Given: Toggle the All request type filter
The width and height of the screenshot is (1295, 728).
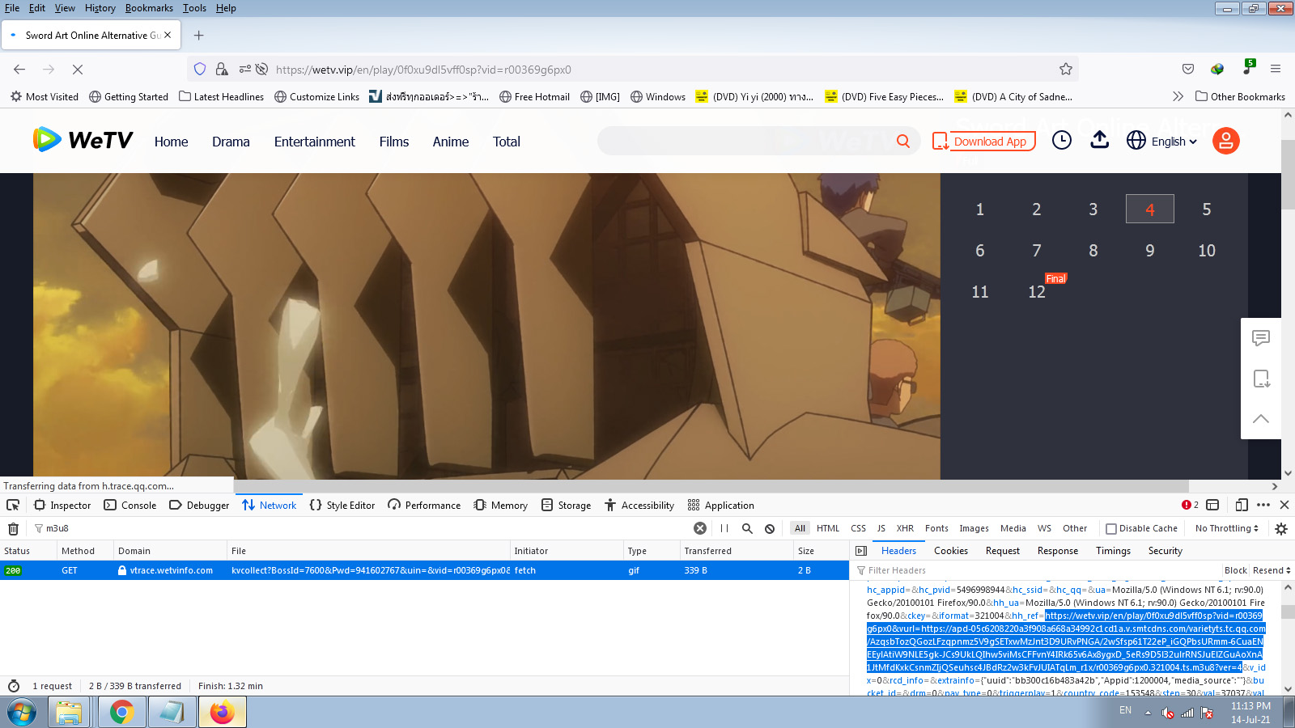Looking at the screenshot, I should [800, 528].
